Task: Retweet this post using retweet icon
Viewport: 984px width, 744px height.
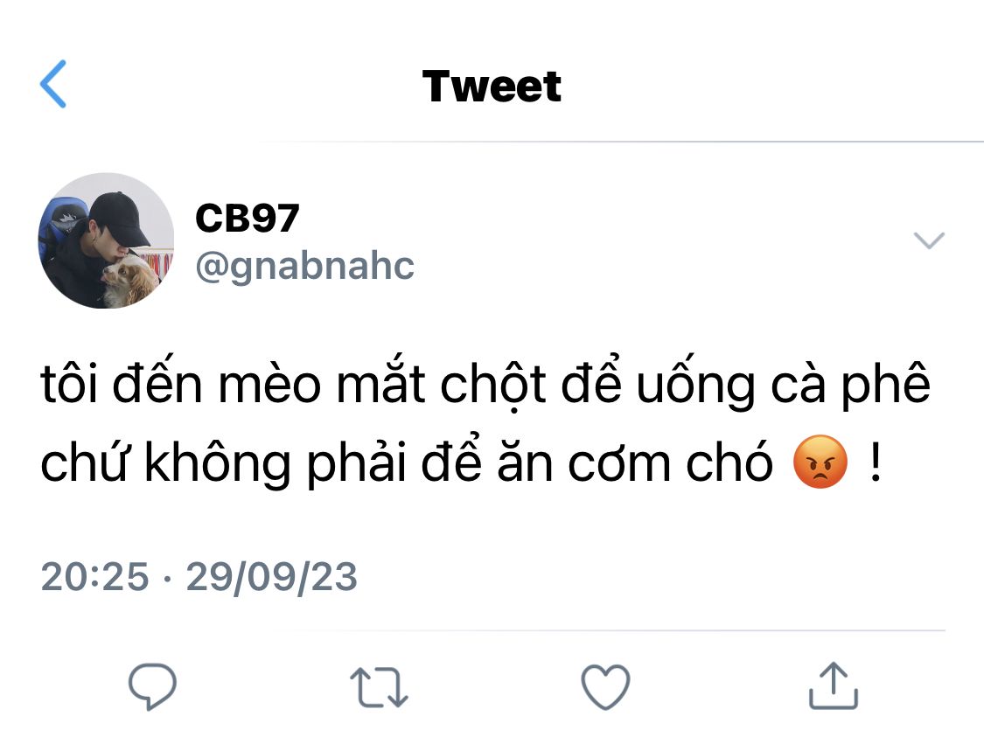Action: point(379,687)
